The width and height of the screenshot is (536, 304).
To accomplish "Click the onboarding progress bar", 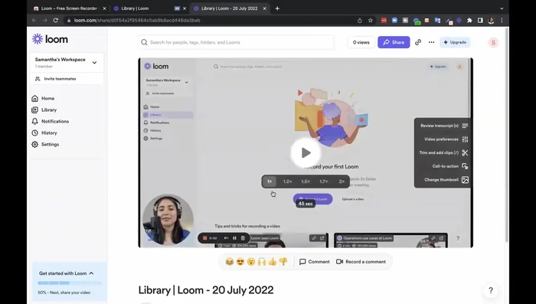I will click(x=70, y=283).
